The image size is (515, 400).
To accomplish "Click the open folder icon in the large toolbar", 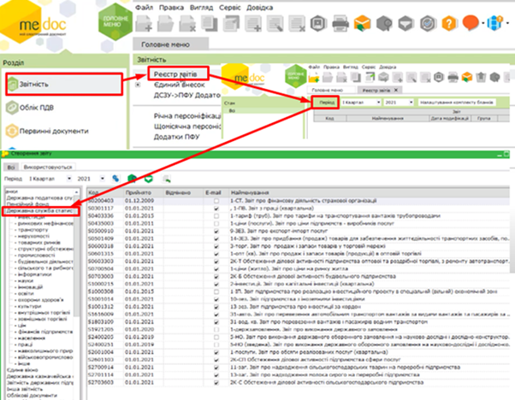I will coord(166,24).
